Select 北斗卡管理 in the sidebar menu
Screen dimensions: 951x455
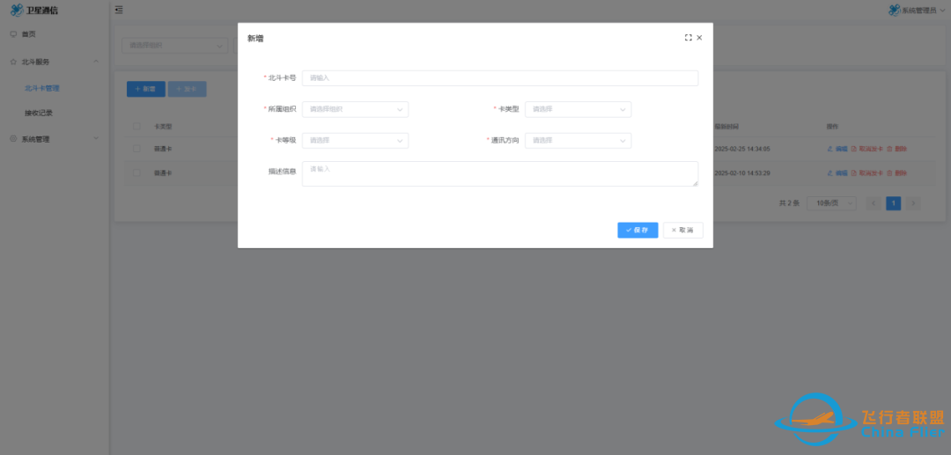tap(42, 88)
